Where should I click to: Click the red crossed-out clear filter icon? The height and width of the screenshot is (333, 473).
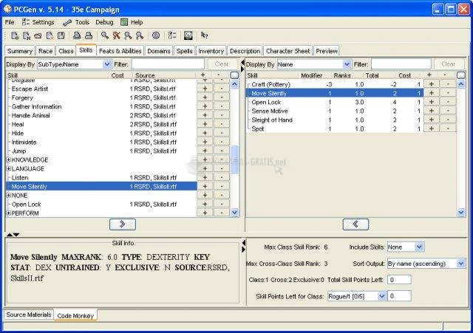tap(117, 35)
